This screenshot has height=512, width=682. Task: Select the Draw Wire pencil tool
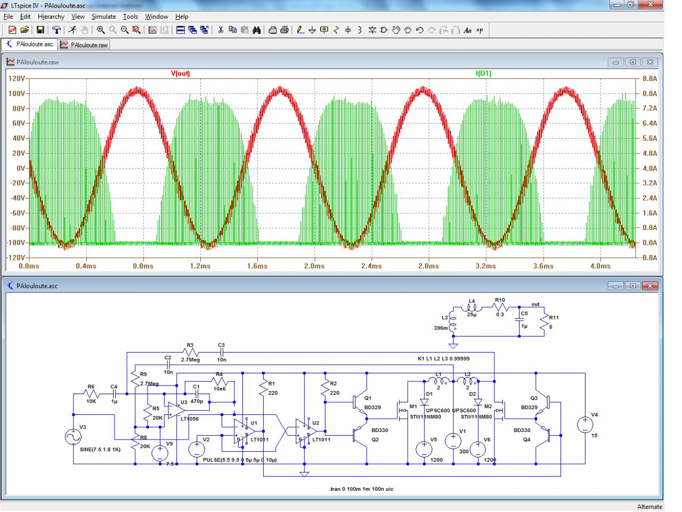(x=301, y=30)
